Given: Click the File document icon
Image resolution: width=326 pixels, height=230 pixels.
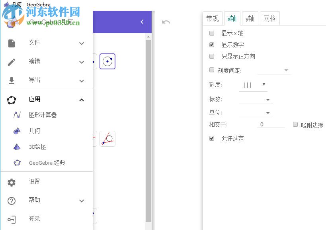Looking at the screenshot, I should click(x=12, y=43).
